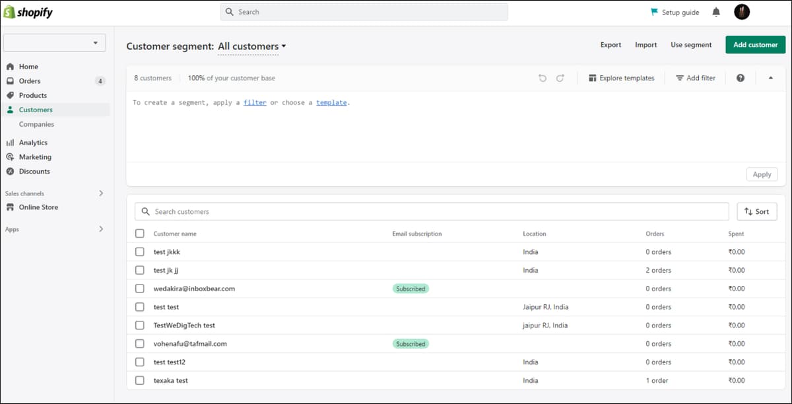Image resolution: width=792 pixels, height=404 pixels.
Task: Open Products in sidebar
Action: pos(33,96)
